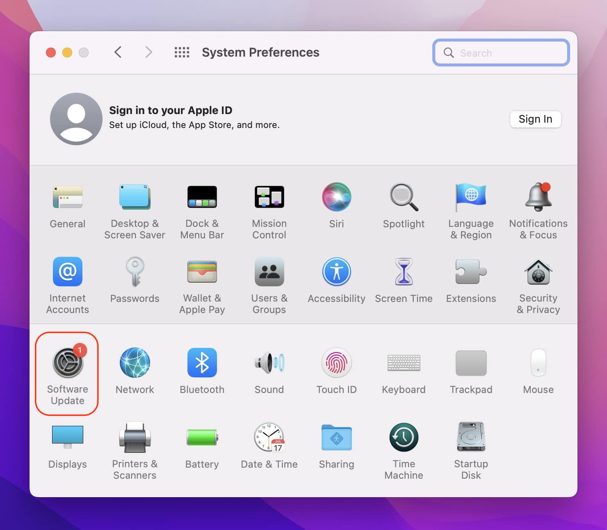Open Bluetooth settings

click(x=202, y=363)
